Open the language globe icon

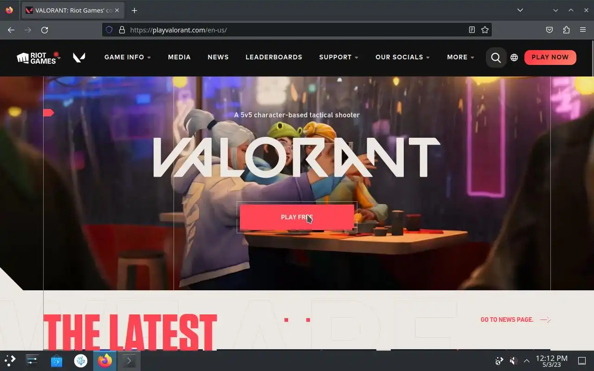tap(514, 58)
